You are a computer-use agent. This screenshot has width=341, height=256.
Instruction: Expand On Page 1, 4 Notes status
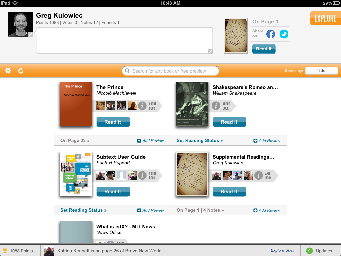200,210
